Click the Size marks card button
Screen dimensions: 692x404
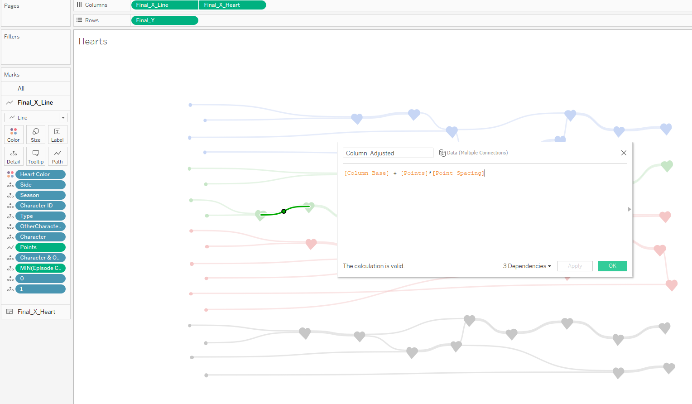pos(36,135)
